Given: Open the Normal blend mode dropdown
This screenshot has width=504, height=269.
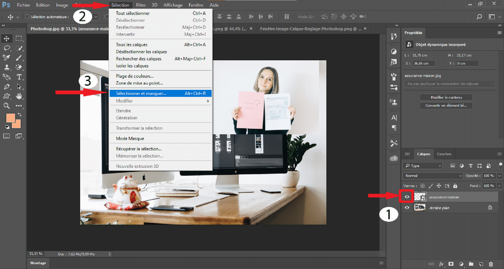Looking at the screenshot, I should coord(433,176).
